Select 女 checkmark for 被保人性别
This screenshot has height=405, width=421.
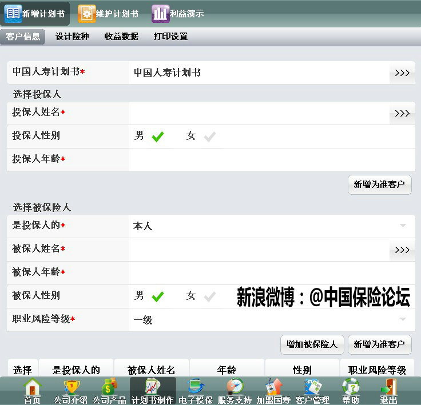[210, 296]
